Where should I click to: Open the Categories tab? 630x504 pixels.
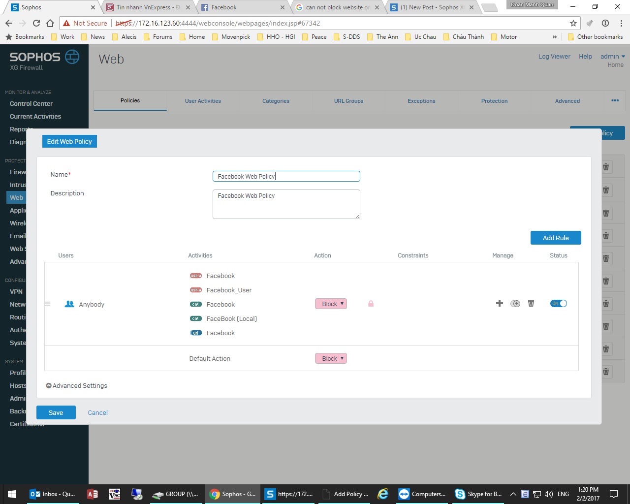coord(276,101)
